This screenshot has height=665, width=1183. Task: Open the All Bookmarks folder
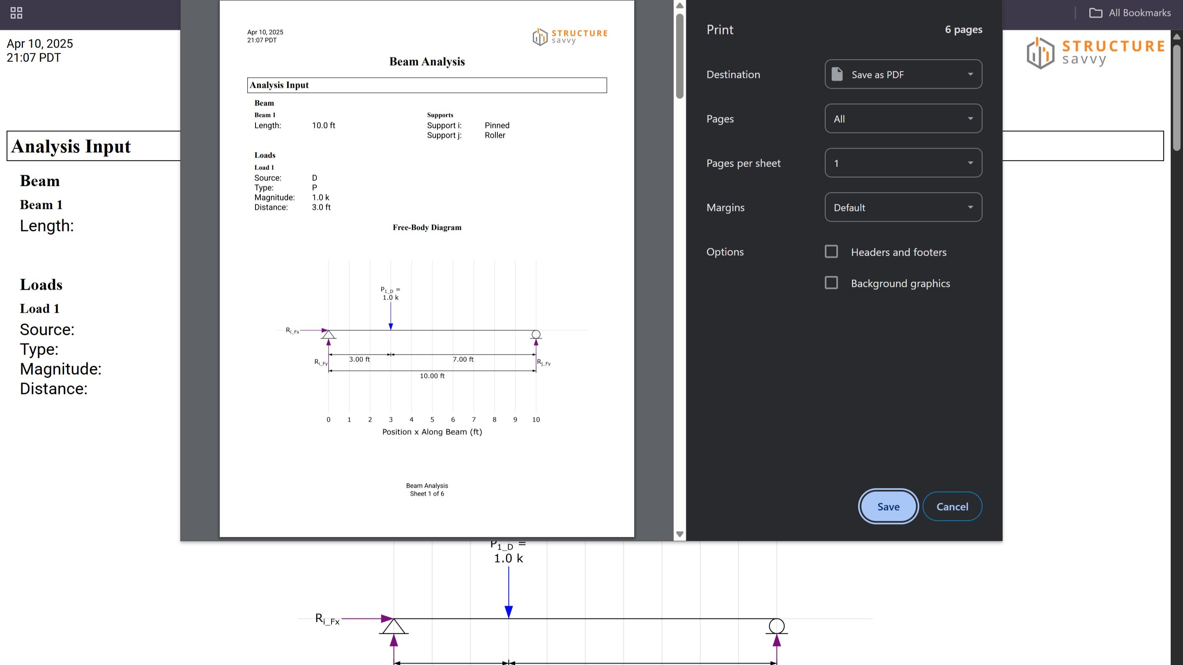click(1130, 13)
